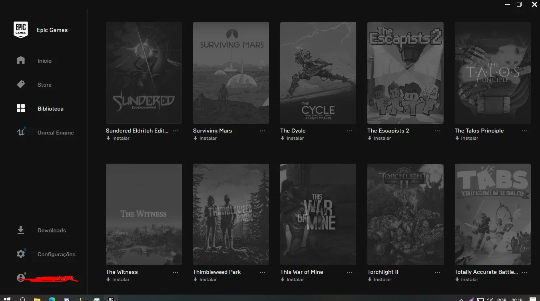
Task: Open Microsoft Edge from the taskbar
Action: coord(52,299)
